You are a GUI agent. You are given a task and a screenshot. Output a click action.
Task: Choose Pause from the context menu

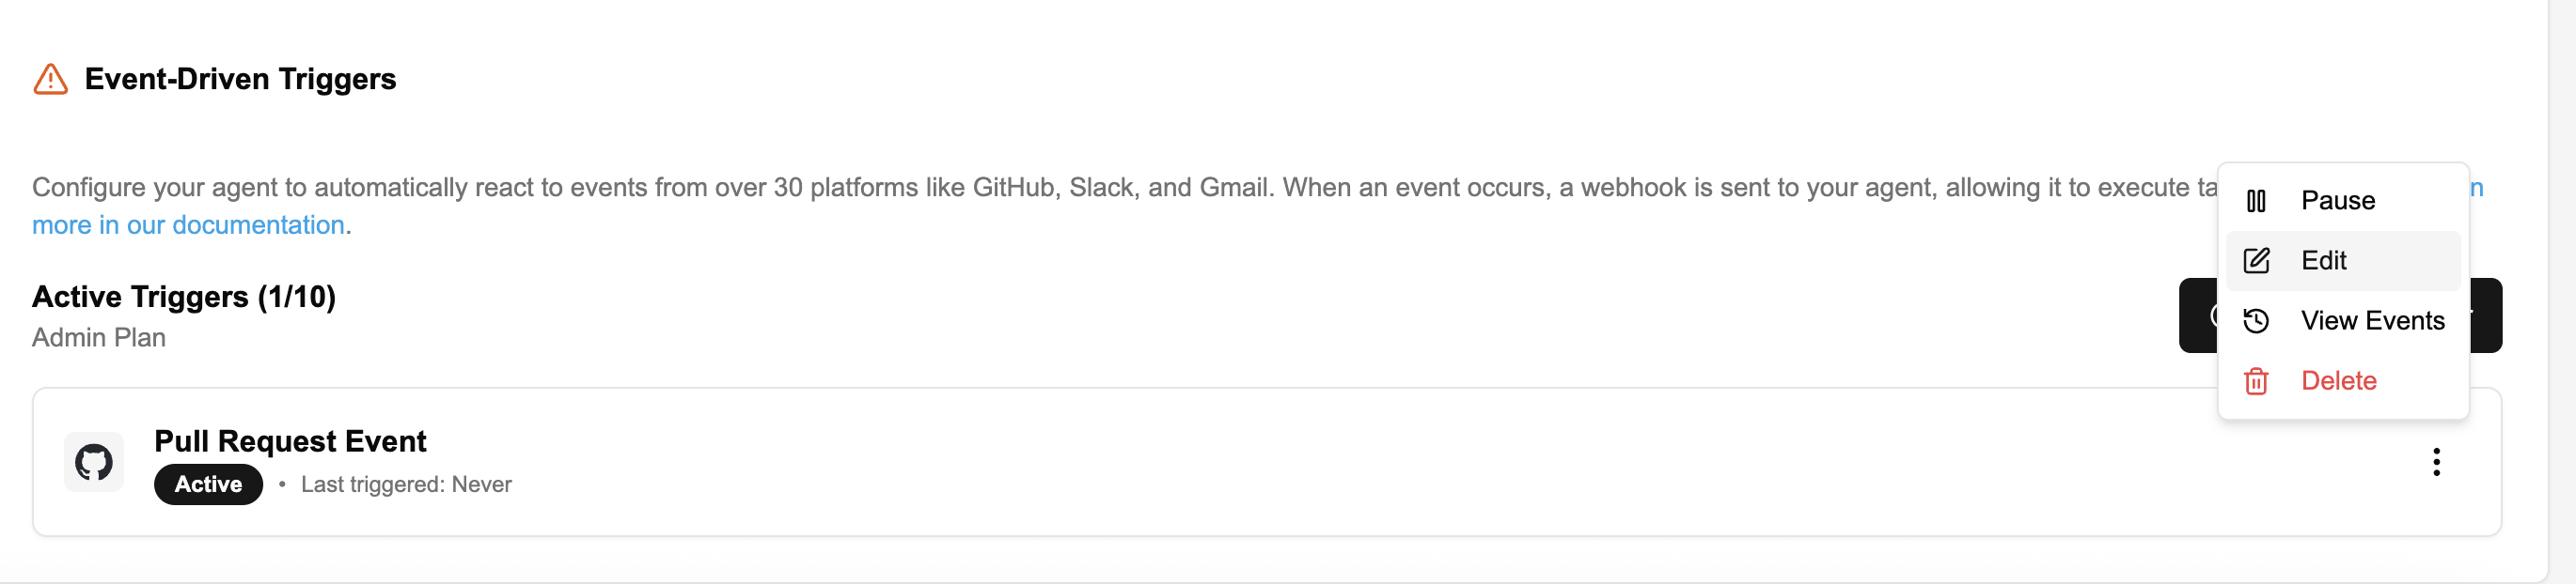click(2337, 201)
